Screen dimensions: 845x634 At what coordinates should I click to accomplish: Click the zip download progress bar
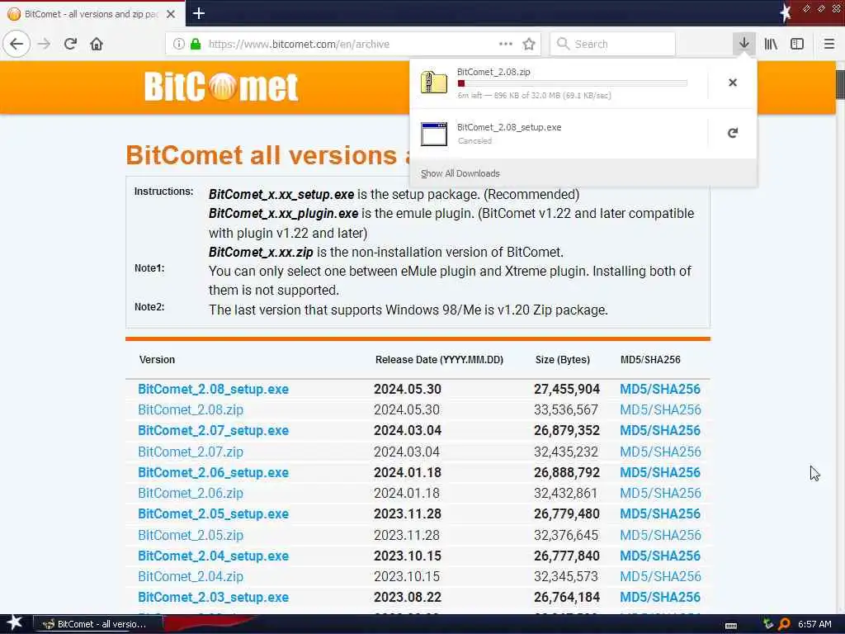point(573,83)
